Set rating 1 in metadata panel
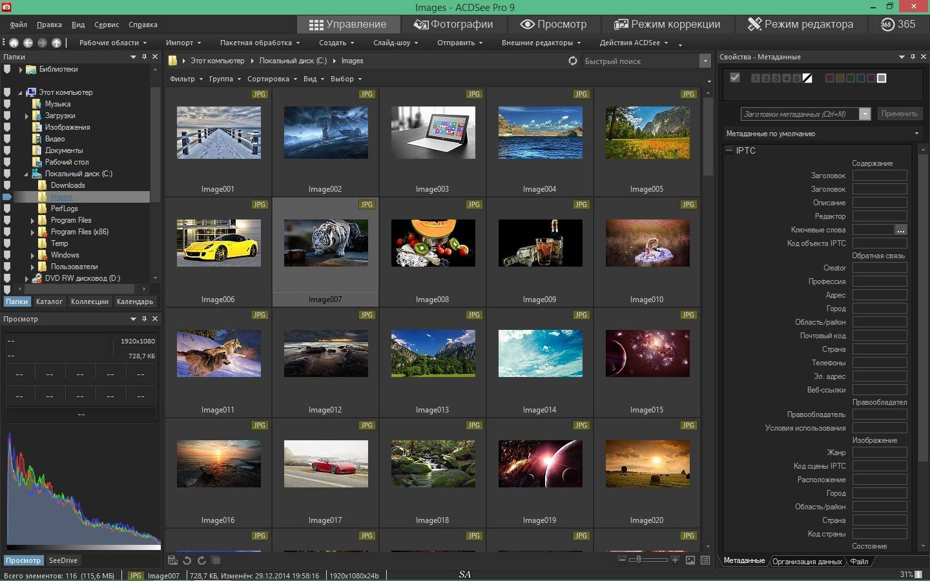This screenshot has width=930, height=581. 756,78
